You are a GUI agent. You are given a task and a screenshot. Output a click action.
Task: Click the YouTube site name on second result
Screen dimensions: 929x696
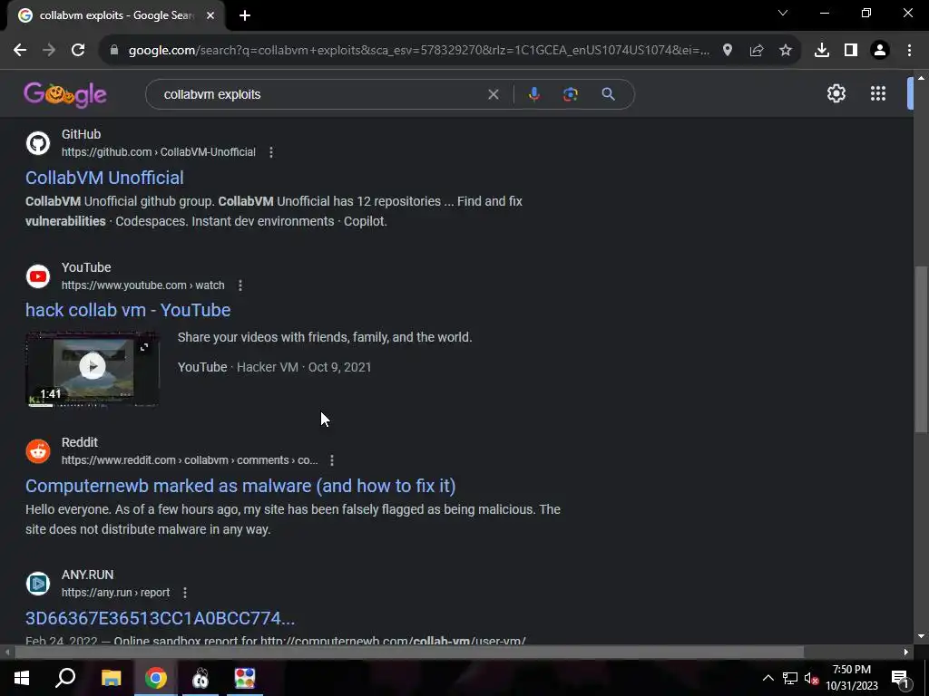[86, 267]
